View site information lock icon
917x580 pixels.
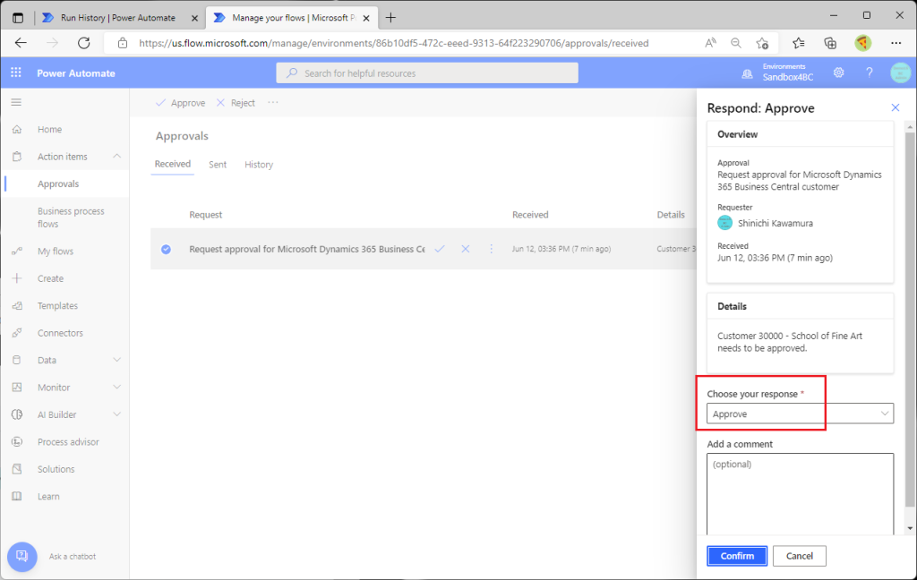[122, 43]
